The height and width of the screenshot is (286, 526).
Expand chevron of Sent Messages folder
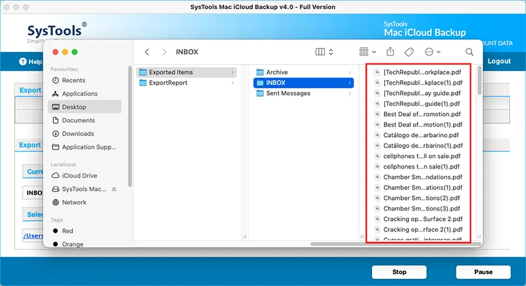(x=350, y=93)
